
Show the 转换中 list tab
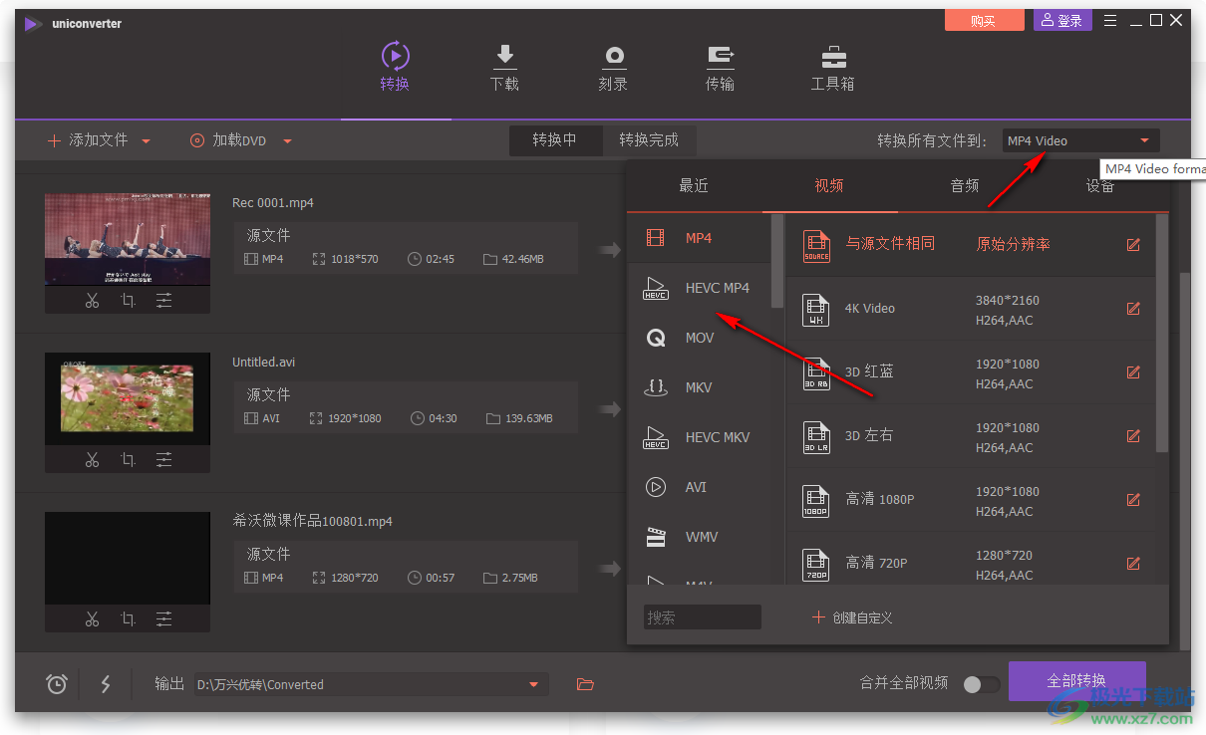554,139
